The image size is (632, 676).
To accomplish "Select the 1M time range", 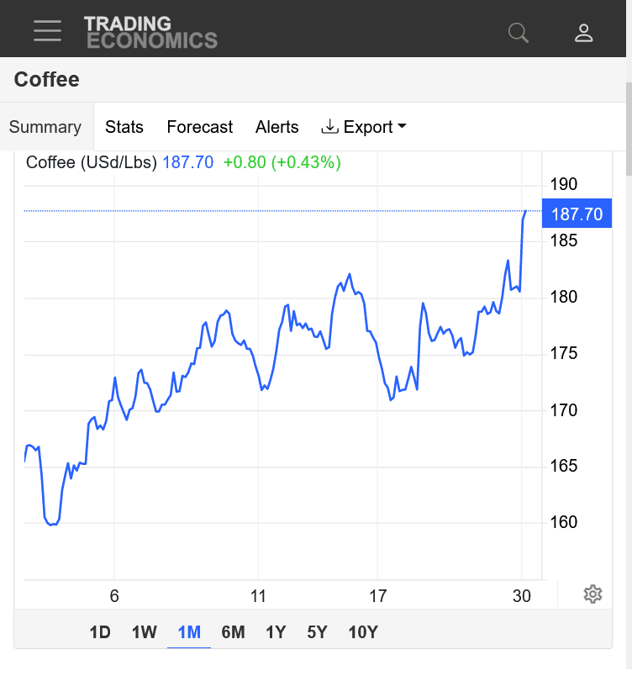I will point(189,632).
